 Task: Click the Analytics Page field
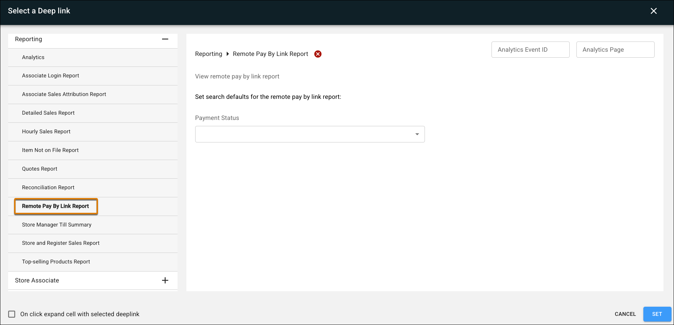tap(615, 50)
